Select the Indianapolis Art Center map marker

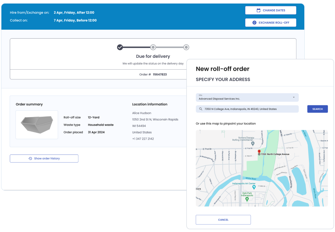coord(254,187)
